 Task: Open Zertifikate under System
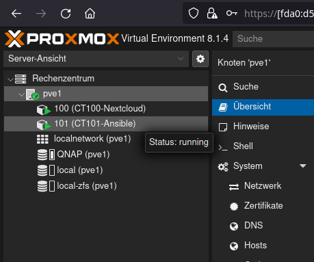[263, 206]
